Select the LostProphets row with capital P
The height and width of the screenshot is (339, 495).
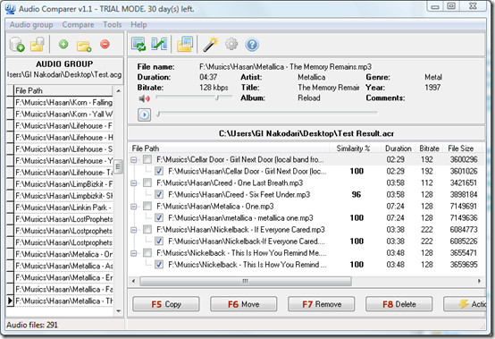coord(63,219)
